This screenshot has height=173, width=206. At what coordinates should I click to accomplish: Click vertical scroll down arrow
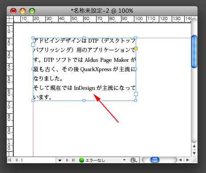194,153
